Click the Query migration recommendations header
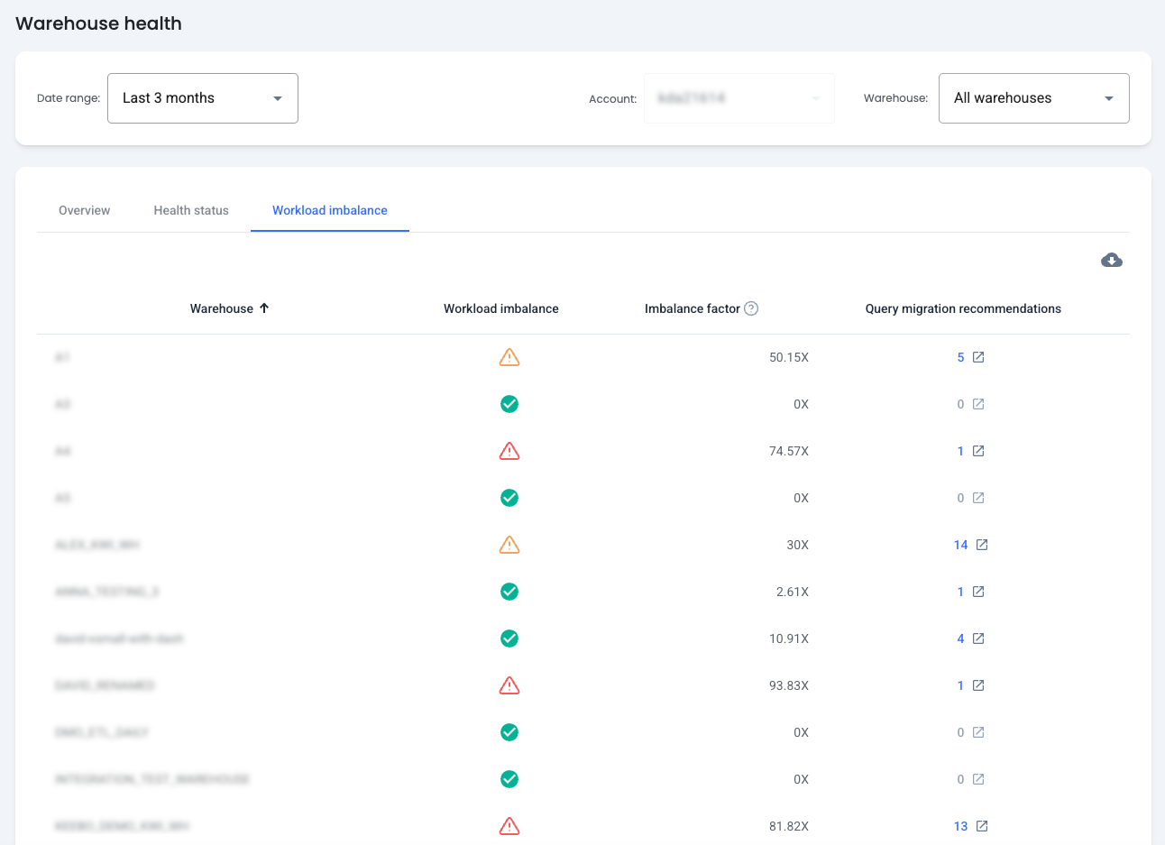1165x845 pixels. (x=963, y=308)
